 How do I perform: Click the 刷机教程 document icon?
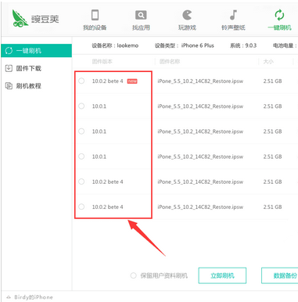pos(9,86)
